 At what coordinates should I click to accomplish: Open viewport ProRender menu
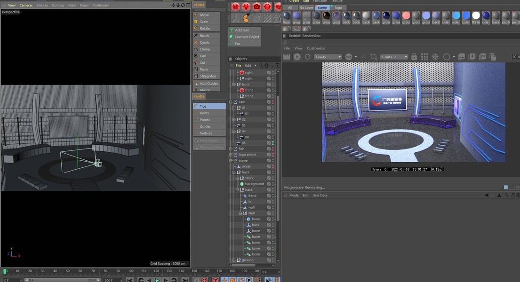pos(101,5)
